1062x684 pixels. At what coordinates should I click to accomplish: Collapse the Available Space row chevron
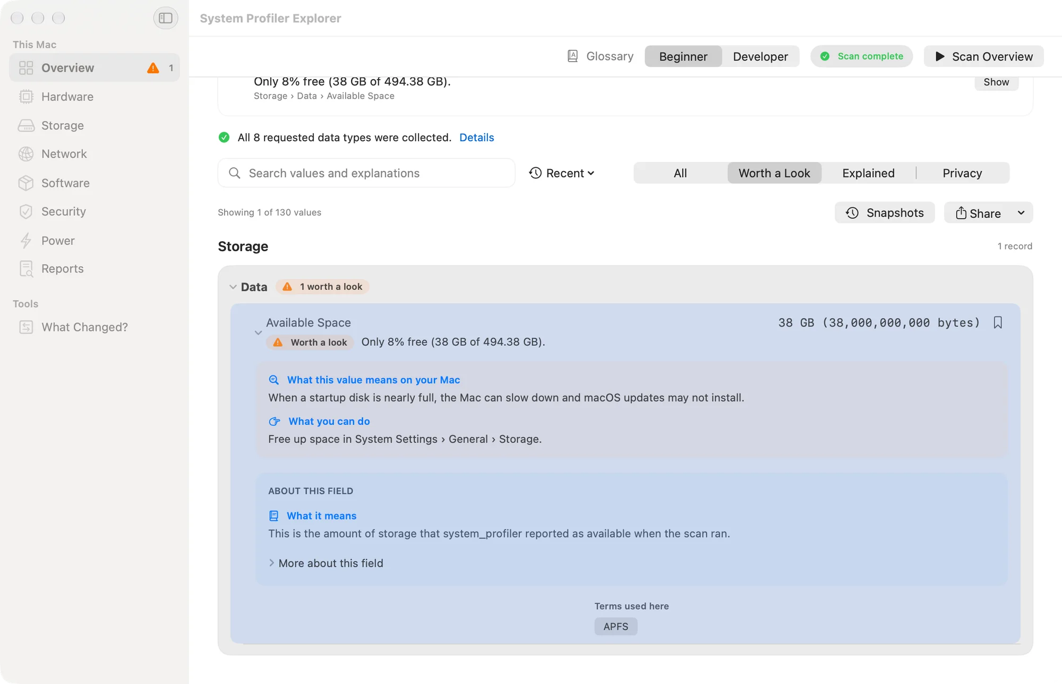click(x=258, y=333)
